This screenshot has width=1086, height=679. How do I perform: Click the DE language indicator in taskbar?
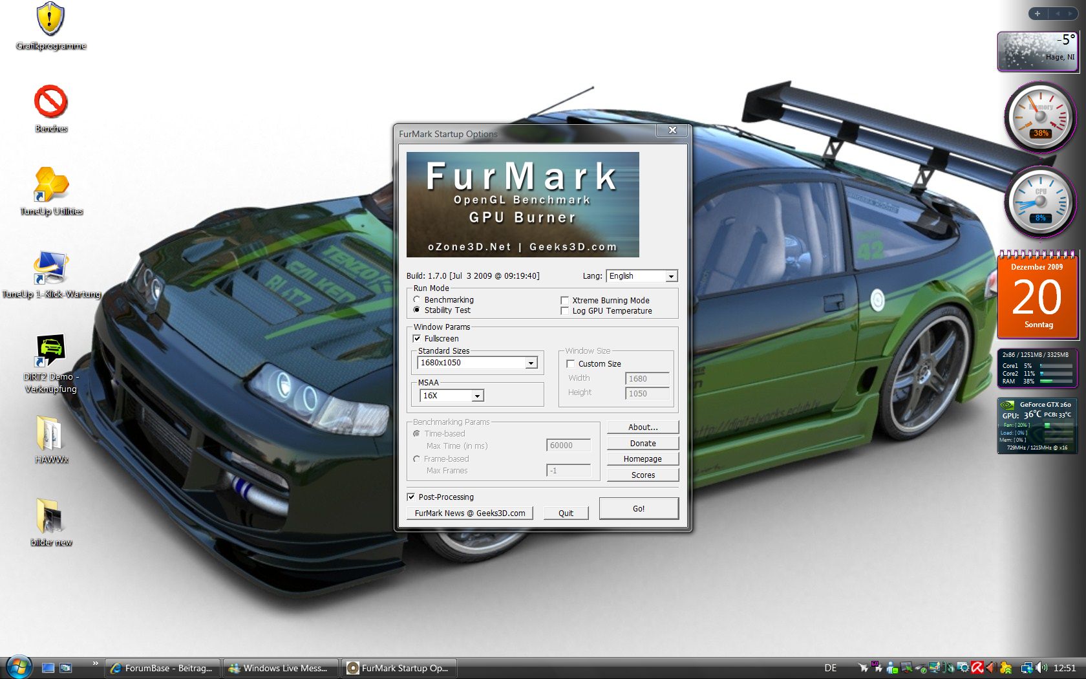coord(831,668)
